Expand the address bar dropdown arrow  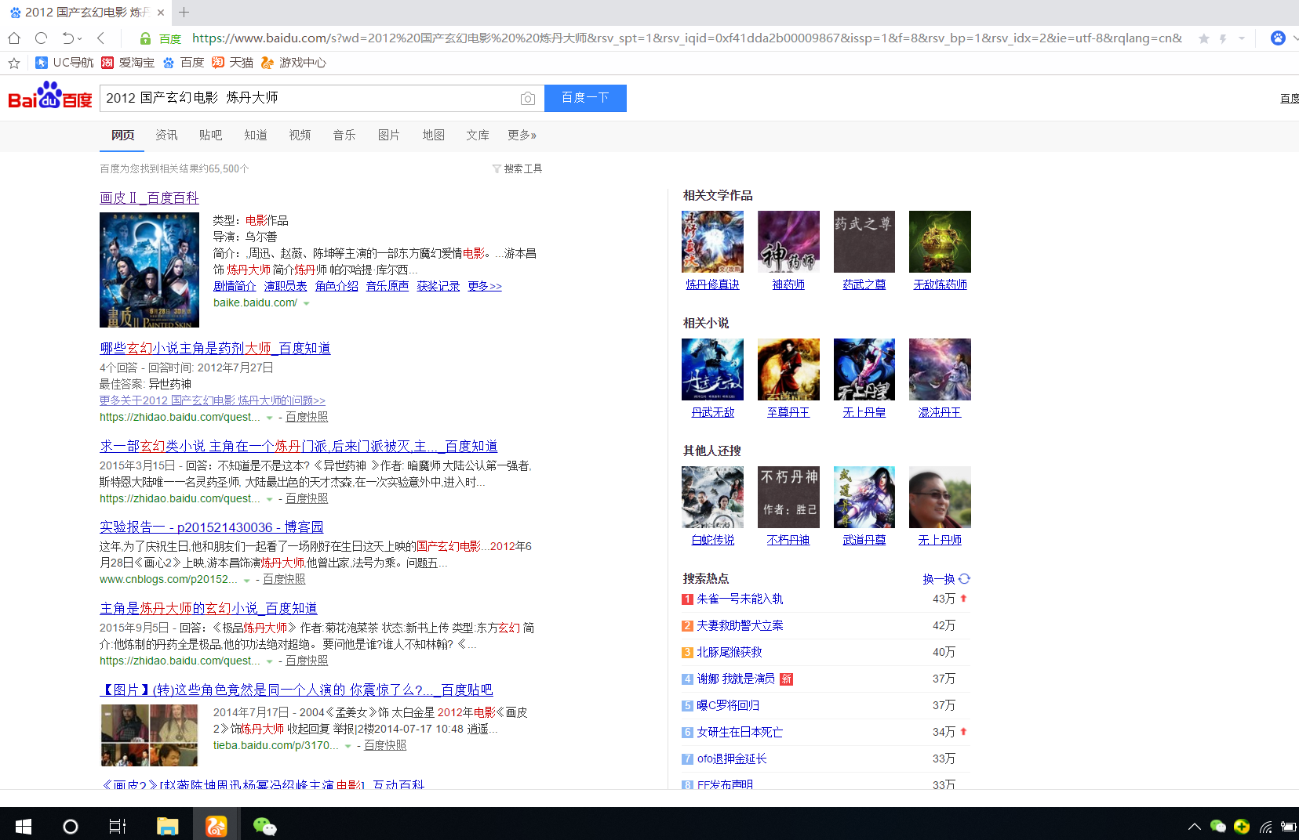[1242, 38]
